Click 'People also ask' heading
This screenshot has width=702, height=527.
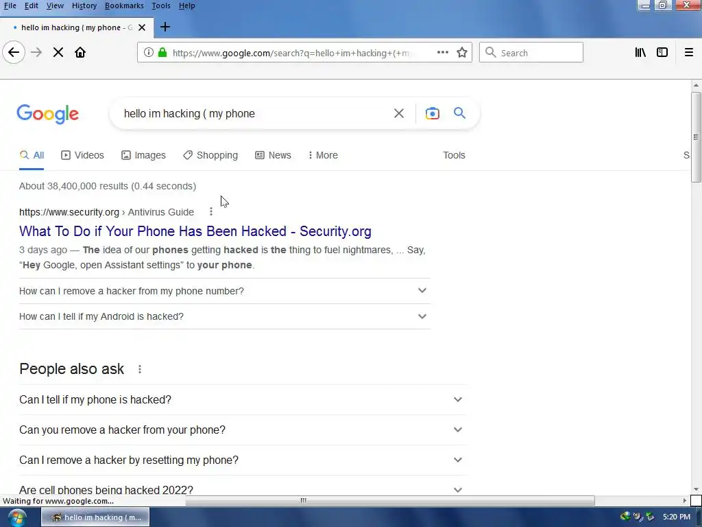(x=71, y=368)
